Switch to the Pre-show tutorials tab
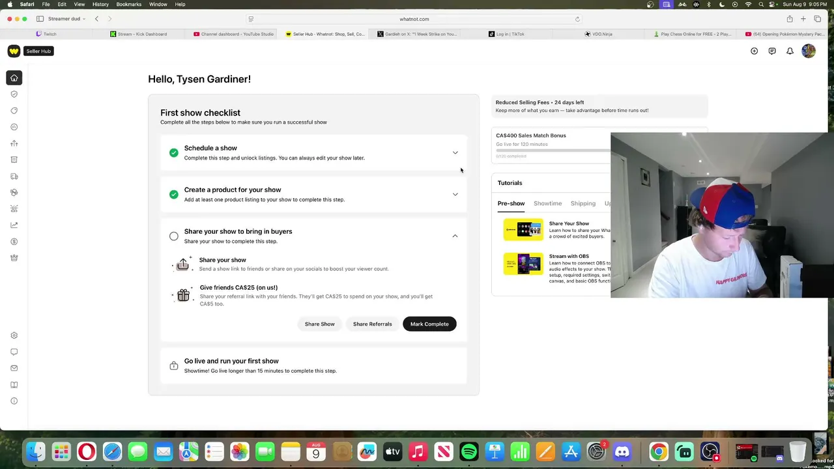 511,203
